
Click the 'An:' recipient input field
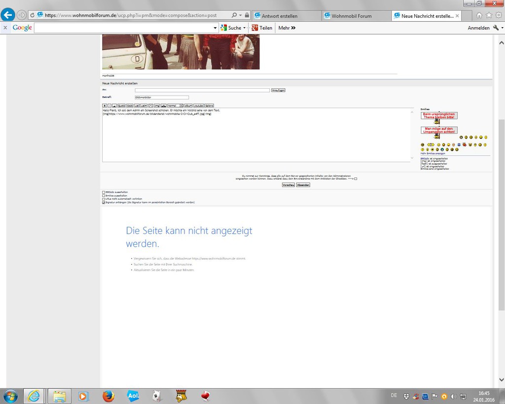pyautogui.click(x=202, y=90)
